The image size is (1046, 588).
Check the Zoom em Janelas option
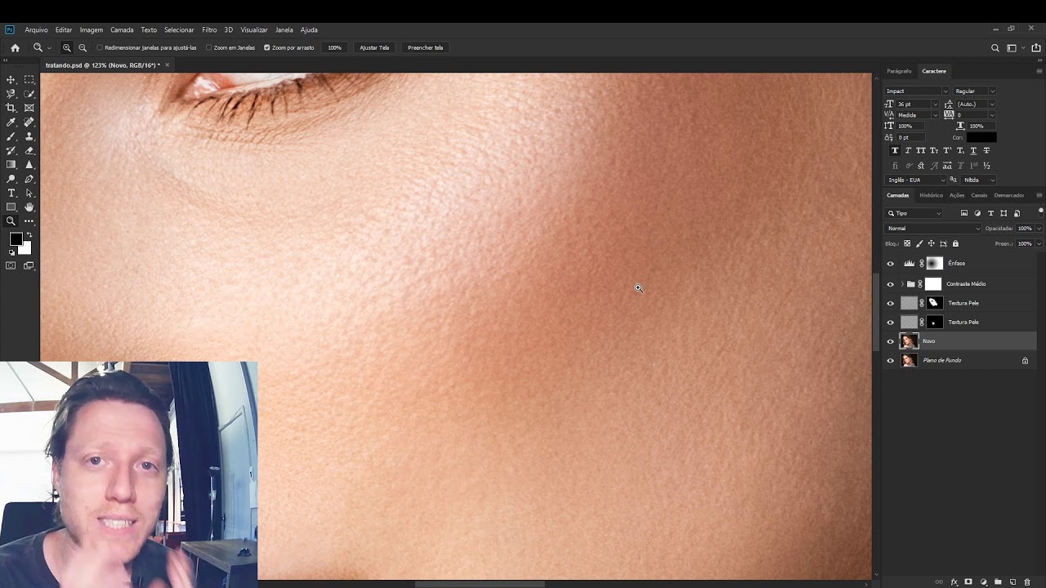click(x=208, y=47)
